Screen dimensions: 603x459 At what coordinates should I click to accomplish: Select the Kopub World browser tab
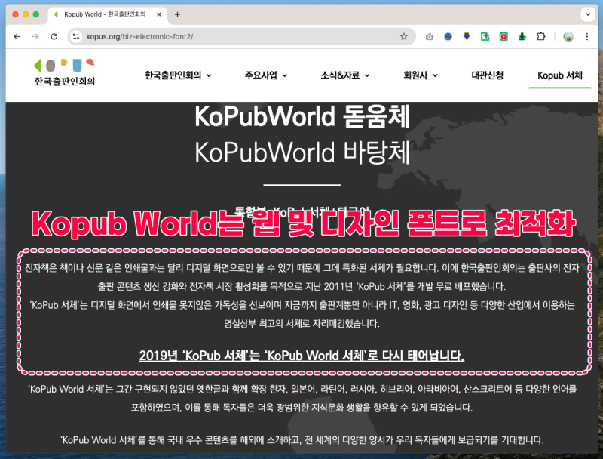[x=107, y=14]
